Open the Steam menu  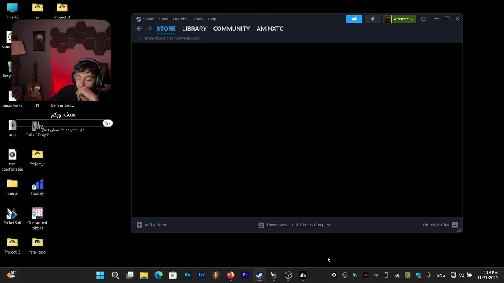(148, 19)
